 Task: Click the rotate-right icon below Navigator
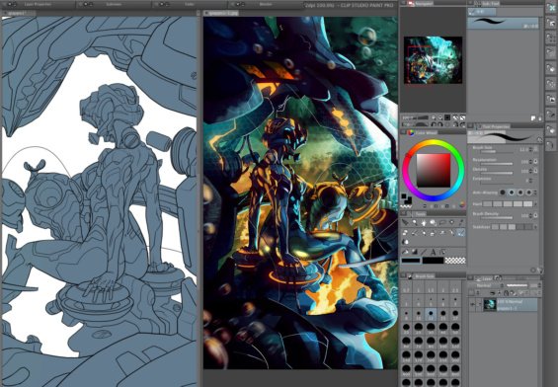click(x=440, y=124)
